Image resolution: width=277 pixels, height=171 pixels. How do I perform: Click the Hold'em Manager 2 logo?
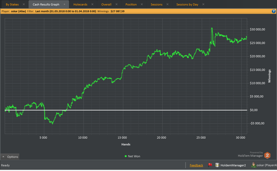click(x=267, y=156)
